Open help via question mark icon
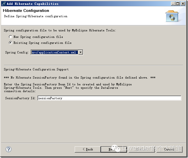Screen dimensions: 188x158 click(x=9, y=149)
